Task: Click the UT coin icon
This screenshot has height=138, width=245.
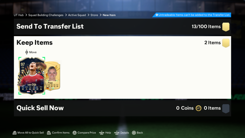Action: pyautogui.click(x=198, y=108)
